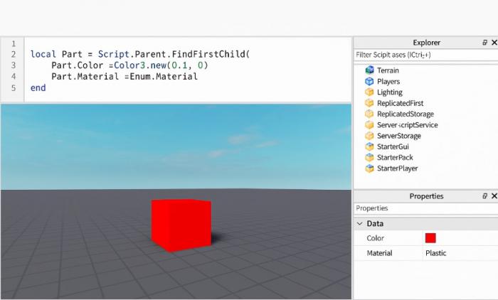
Task: Click the Terrain icon in Explorer
Action: [369, 70]
